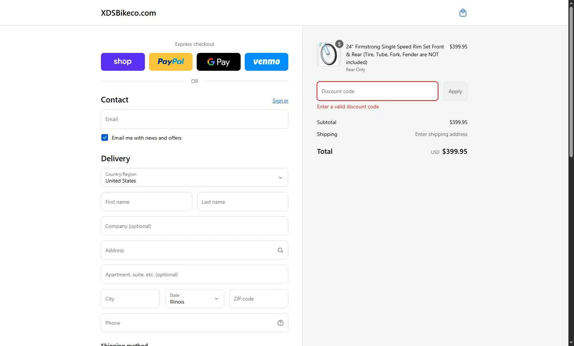The height and width of the screenshot is (346, 574).
Task: Click the item quantity badge showing 5
Action: (x=339, y=44)
